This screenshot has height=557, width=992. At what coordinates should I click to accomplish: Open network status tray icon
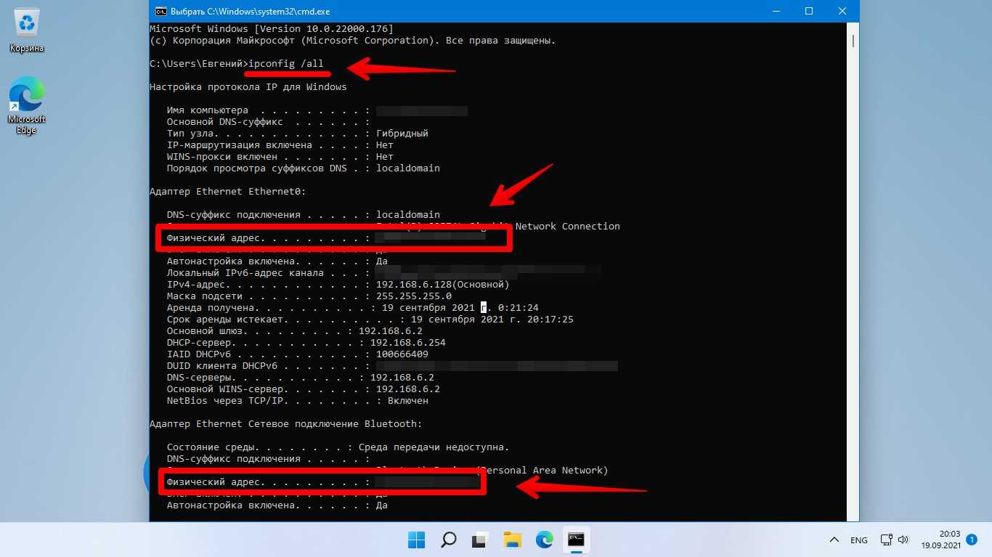coord(886,540)
